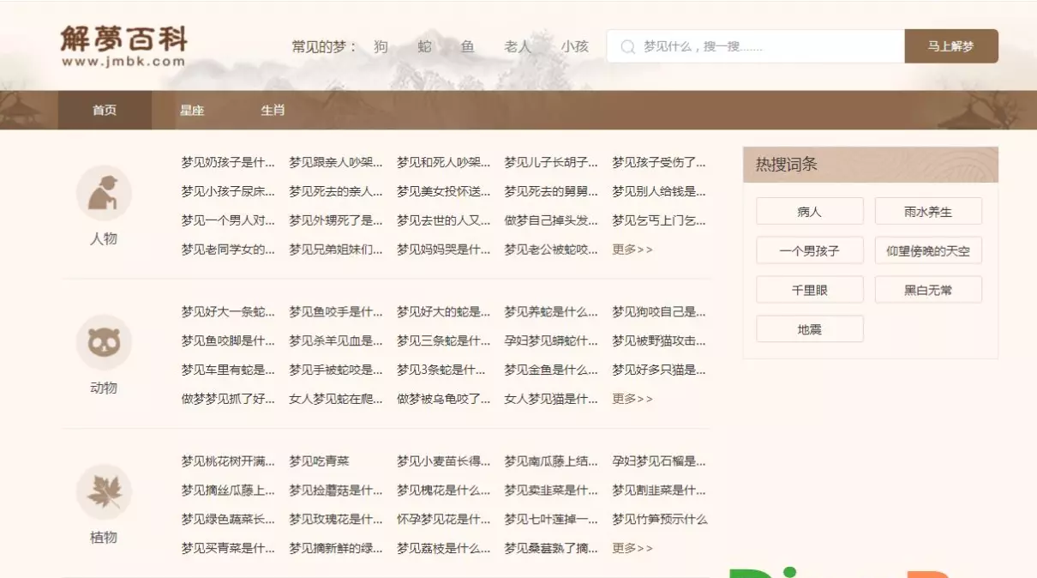Select the 病人 hot search tag

[x=809, y=212]
